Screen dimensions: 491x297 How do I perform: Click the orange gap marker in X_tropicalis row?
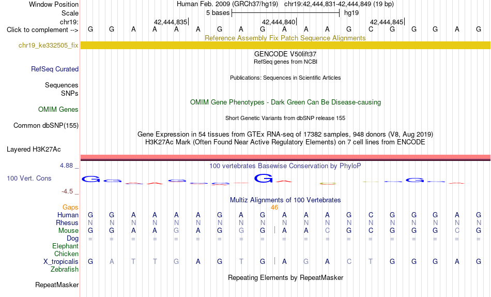coord(274,261)
